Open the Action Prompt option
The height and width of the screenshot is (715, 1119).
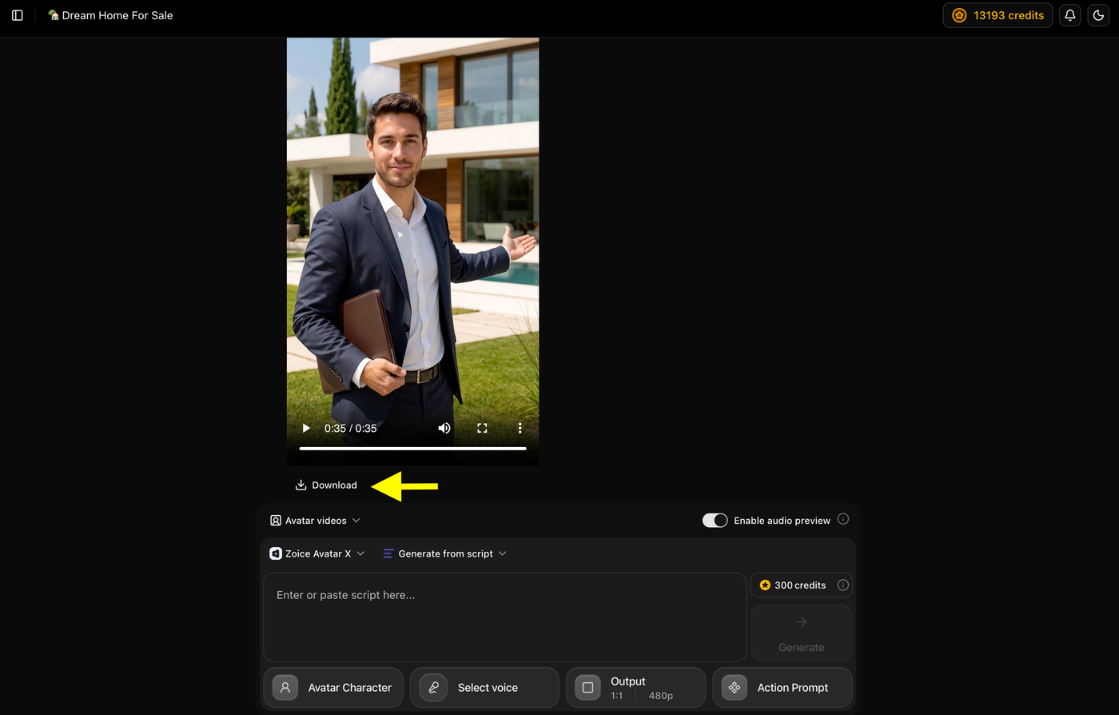(783, 688)
